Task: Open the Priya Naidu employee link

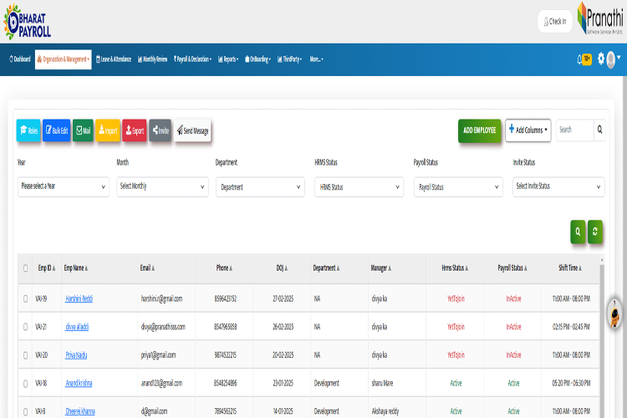Action: tap(76, 355)
